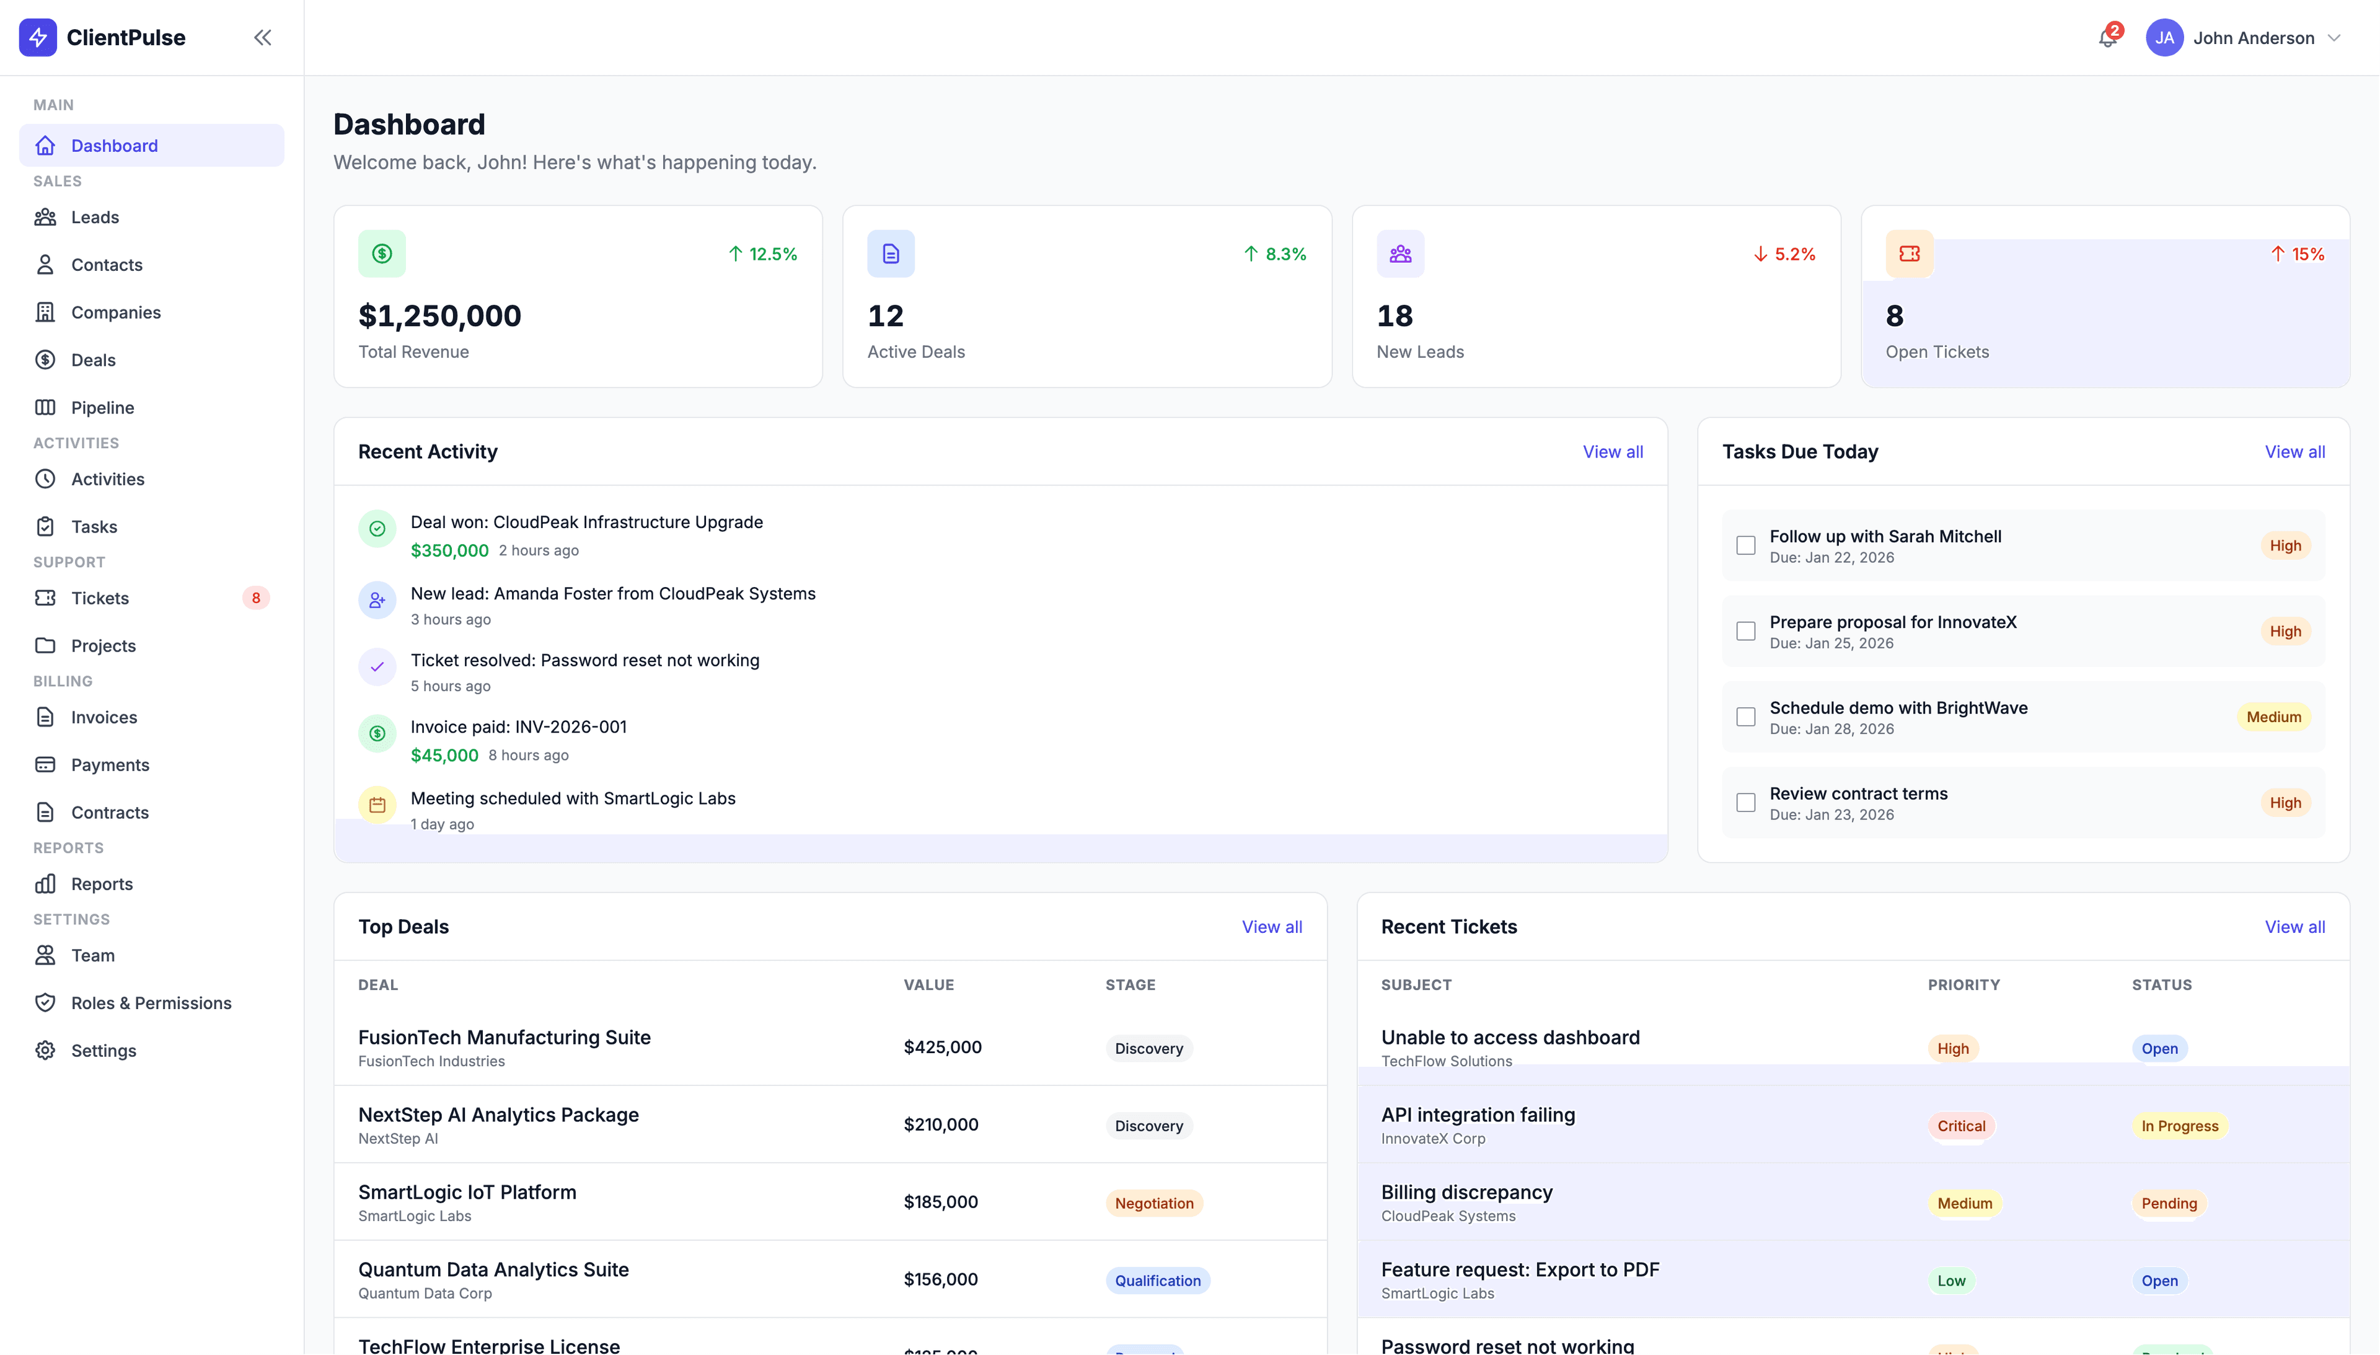Image resolution: width=2380 pixels, height=1355 pixels.
Task: Click the 'Negotiation' stage badge for SmartLogic
Action: point(1153,1203)
